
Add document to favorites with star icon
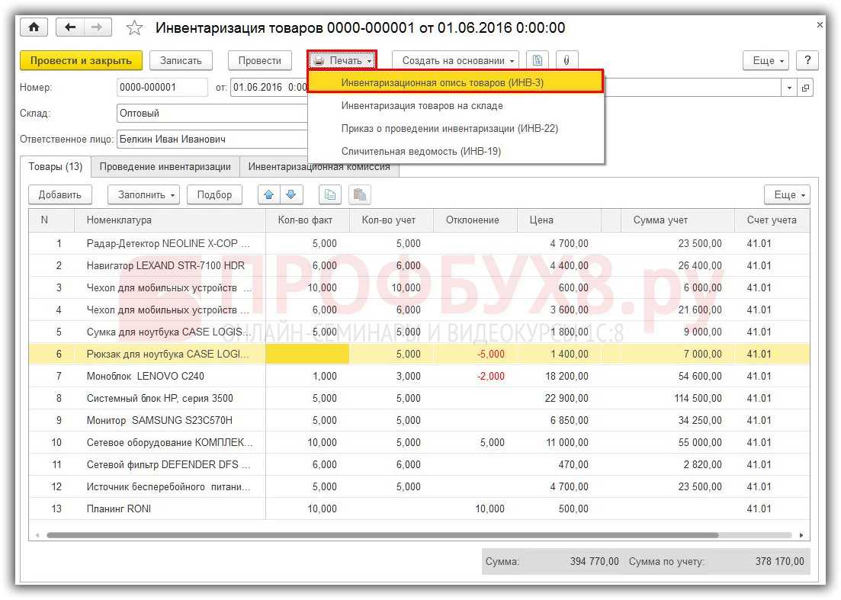pos(134,28)
